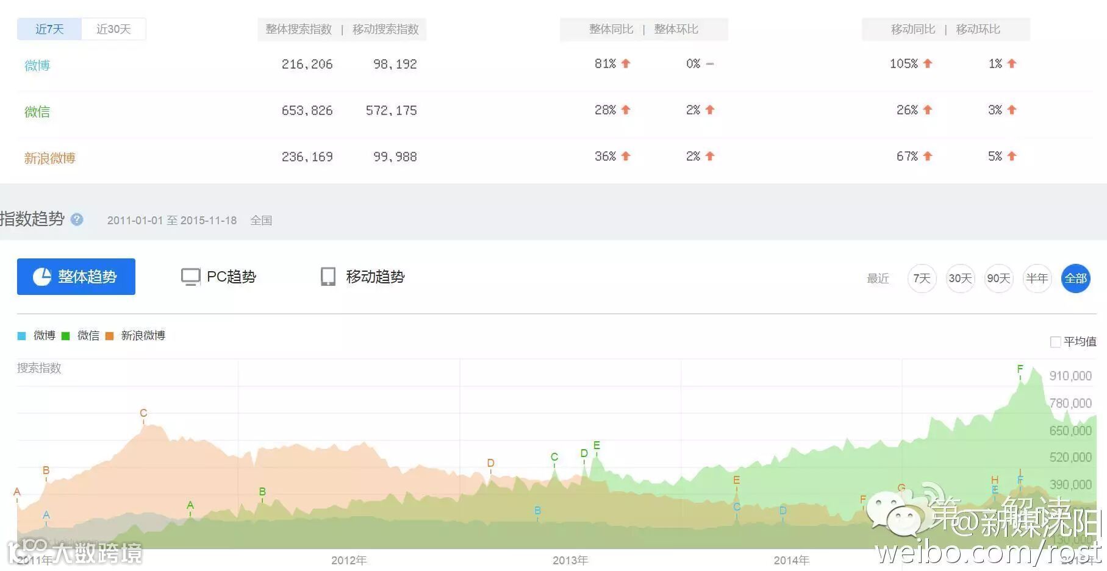Click the 移动搜索指数 column header
The image size is (1107, 571).
pyautogui.click(x=385, y=29)
